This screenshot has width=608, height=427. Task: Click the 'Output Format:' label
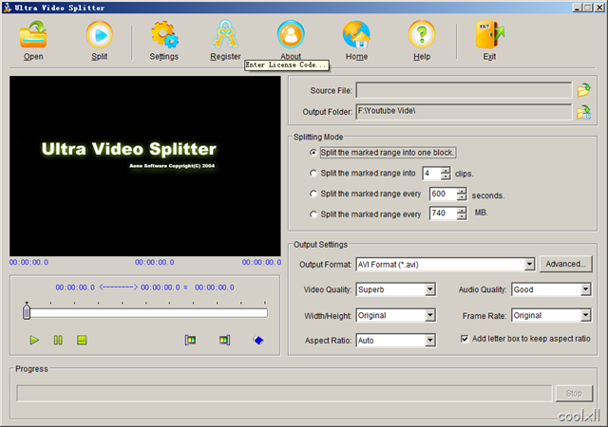coord(325,265)
